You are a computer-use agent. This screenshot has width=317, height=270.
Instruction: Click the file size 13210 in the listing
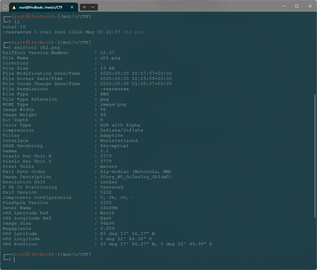76,32
